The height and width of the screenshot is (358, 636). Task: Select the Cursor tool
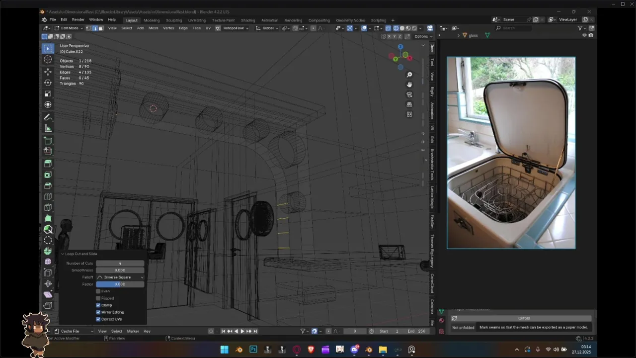point(48,60)
